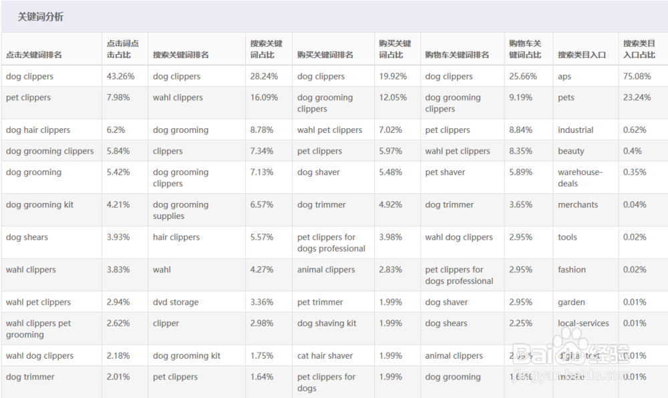Click the 关键词分析 section title
The width and height of the screenshot is (668, 398).
pyautogui.click(x=41, y=17)
